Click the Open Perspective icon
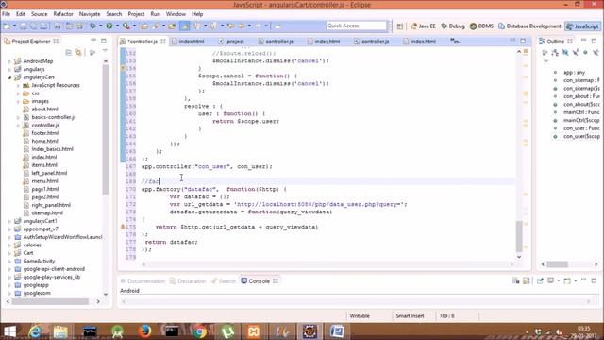This screenshot has width=604, height=340. 400,26
